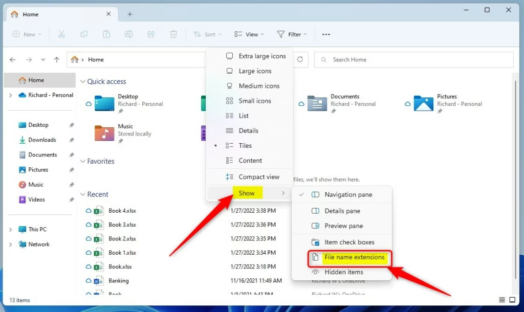The width and height of the screenshot is (524, 312).
Task: Click the Rename icon in toolbar
Action: click(x=129, y=34)
